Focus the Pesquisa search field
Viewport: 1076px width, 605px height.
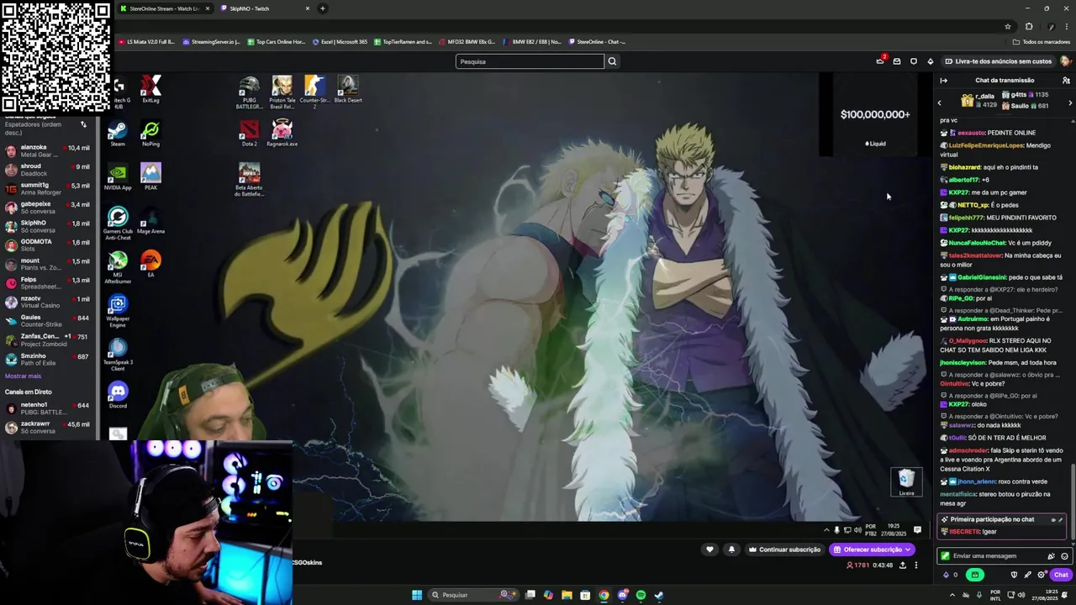(530, 61)
